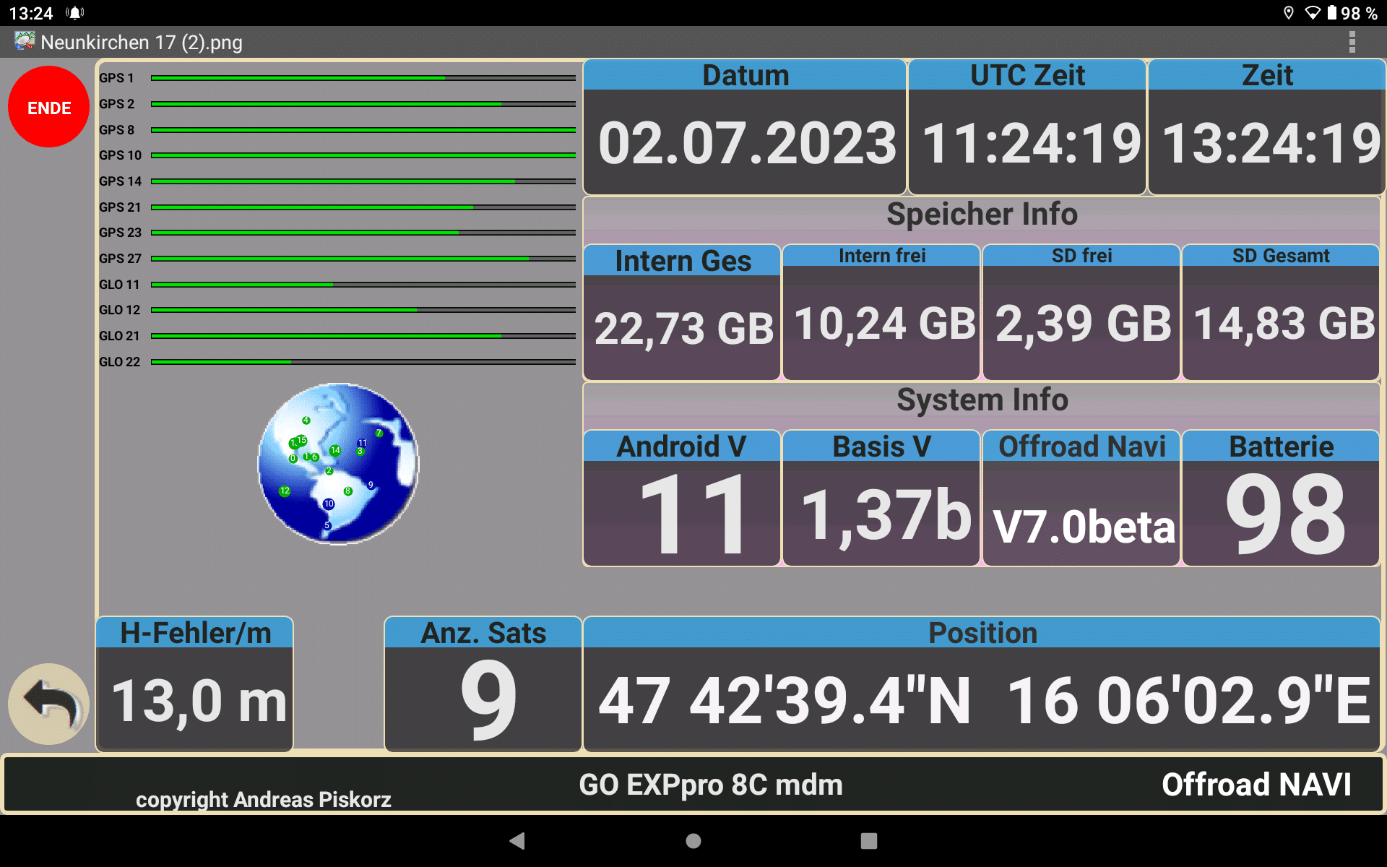1387x867 pixels.
Task: Tap the Speicher Info header
Action: [x=982, y=215]
